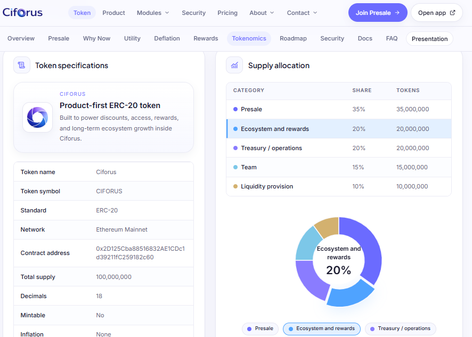Click the Ciforus logo in header
Screen dimensions: 472x337
tap(22, 13)
